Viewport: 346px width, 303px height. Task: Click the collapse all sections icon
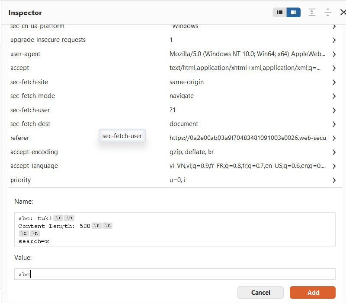(x=328, y=13)
